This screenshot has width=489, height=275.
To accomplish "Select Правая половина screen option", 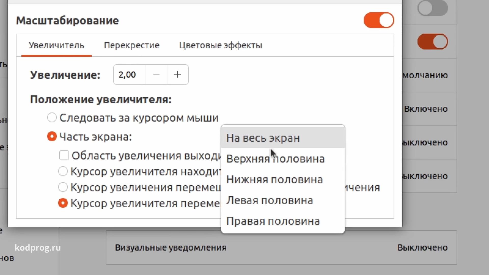I will pyautogui.click(x=273, y=221).
